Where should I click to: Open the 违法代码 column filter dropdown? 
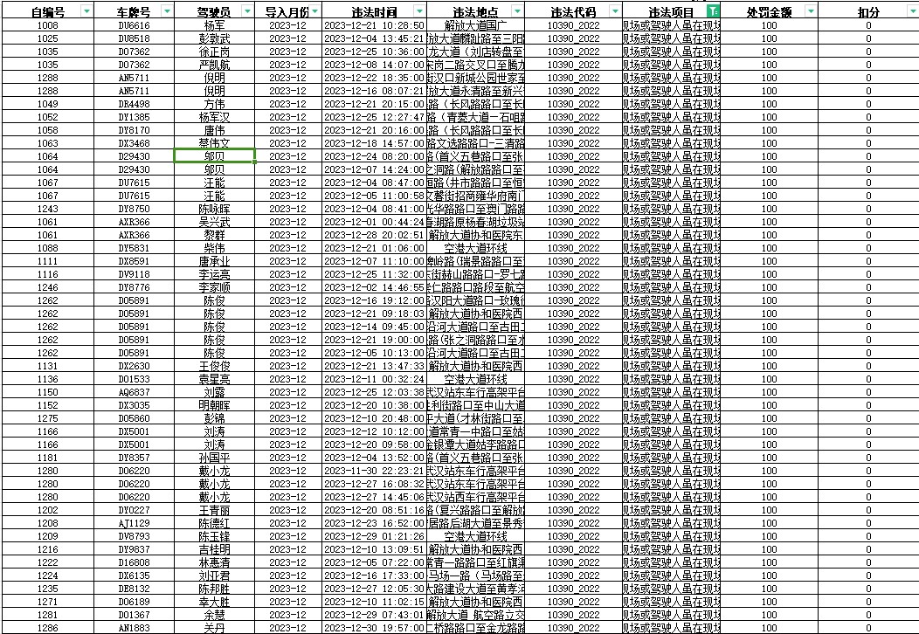[615, 11]
